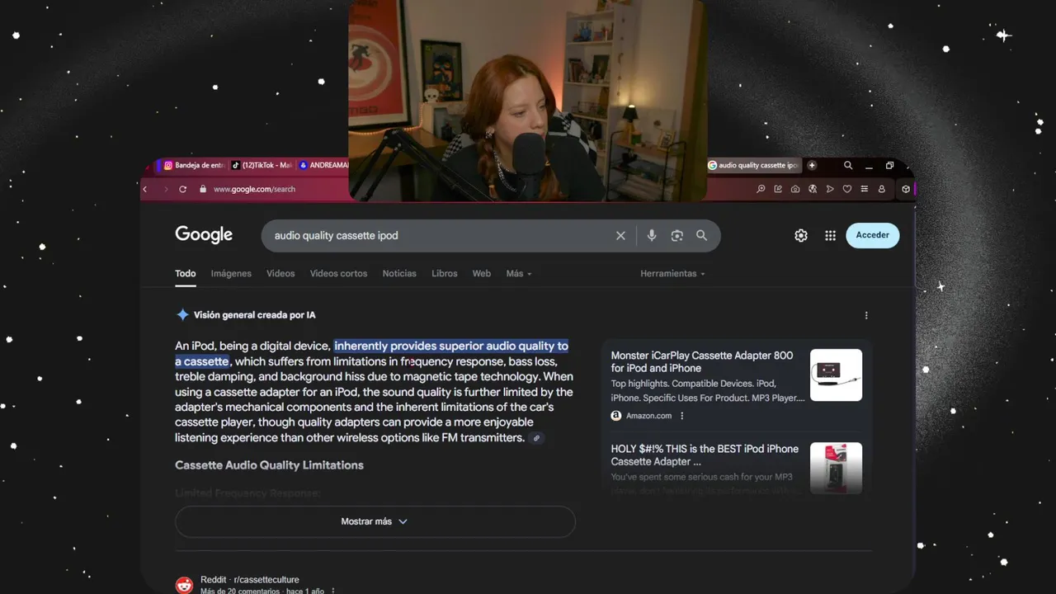Open the Libros results tab
1056x594 pixels.
pyautogui.click(x=445, y=273)
